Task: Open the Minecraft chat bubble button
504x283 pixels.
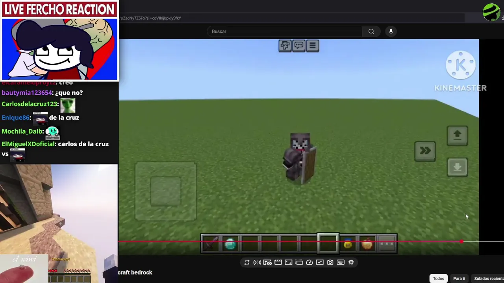Action: coord(299,46)
